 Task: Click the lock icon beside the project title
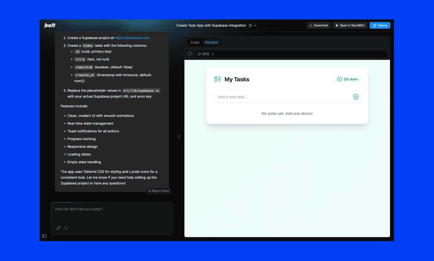click(x=250, y=25)
